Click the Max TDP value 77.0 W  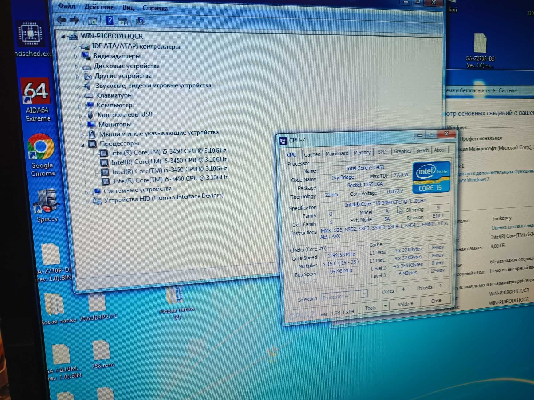click(401, 175)
